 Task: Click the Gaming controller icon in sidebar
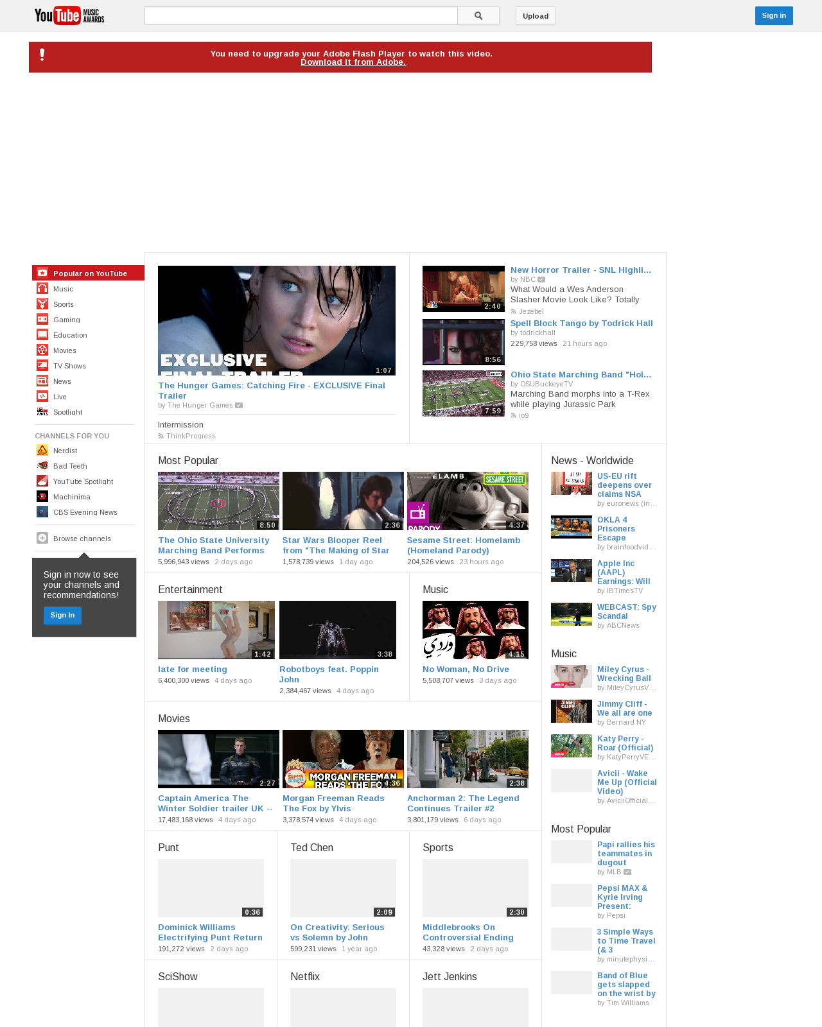tap(42, 319)
